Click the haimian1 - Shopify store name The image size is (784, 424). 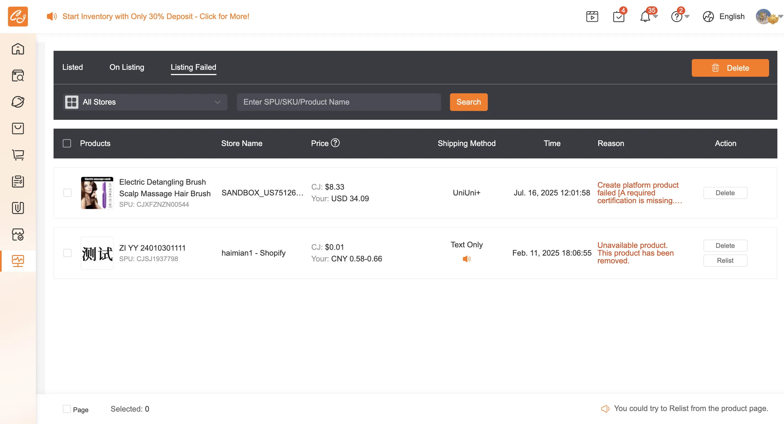tap(253, 253)
